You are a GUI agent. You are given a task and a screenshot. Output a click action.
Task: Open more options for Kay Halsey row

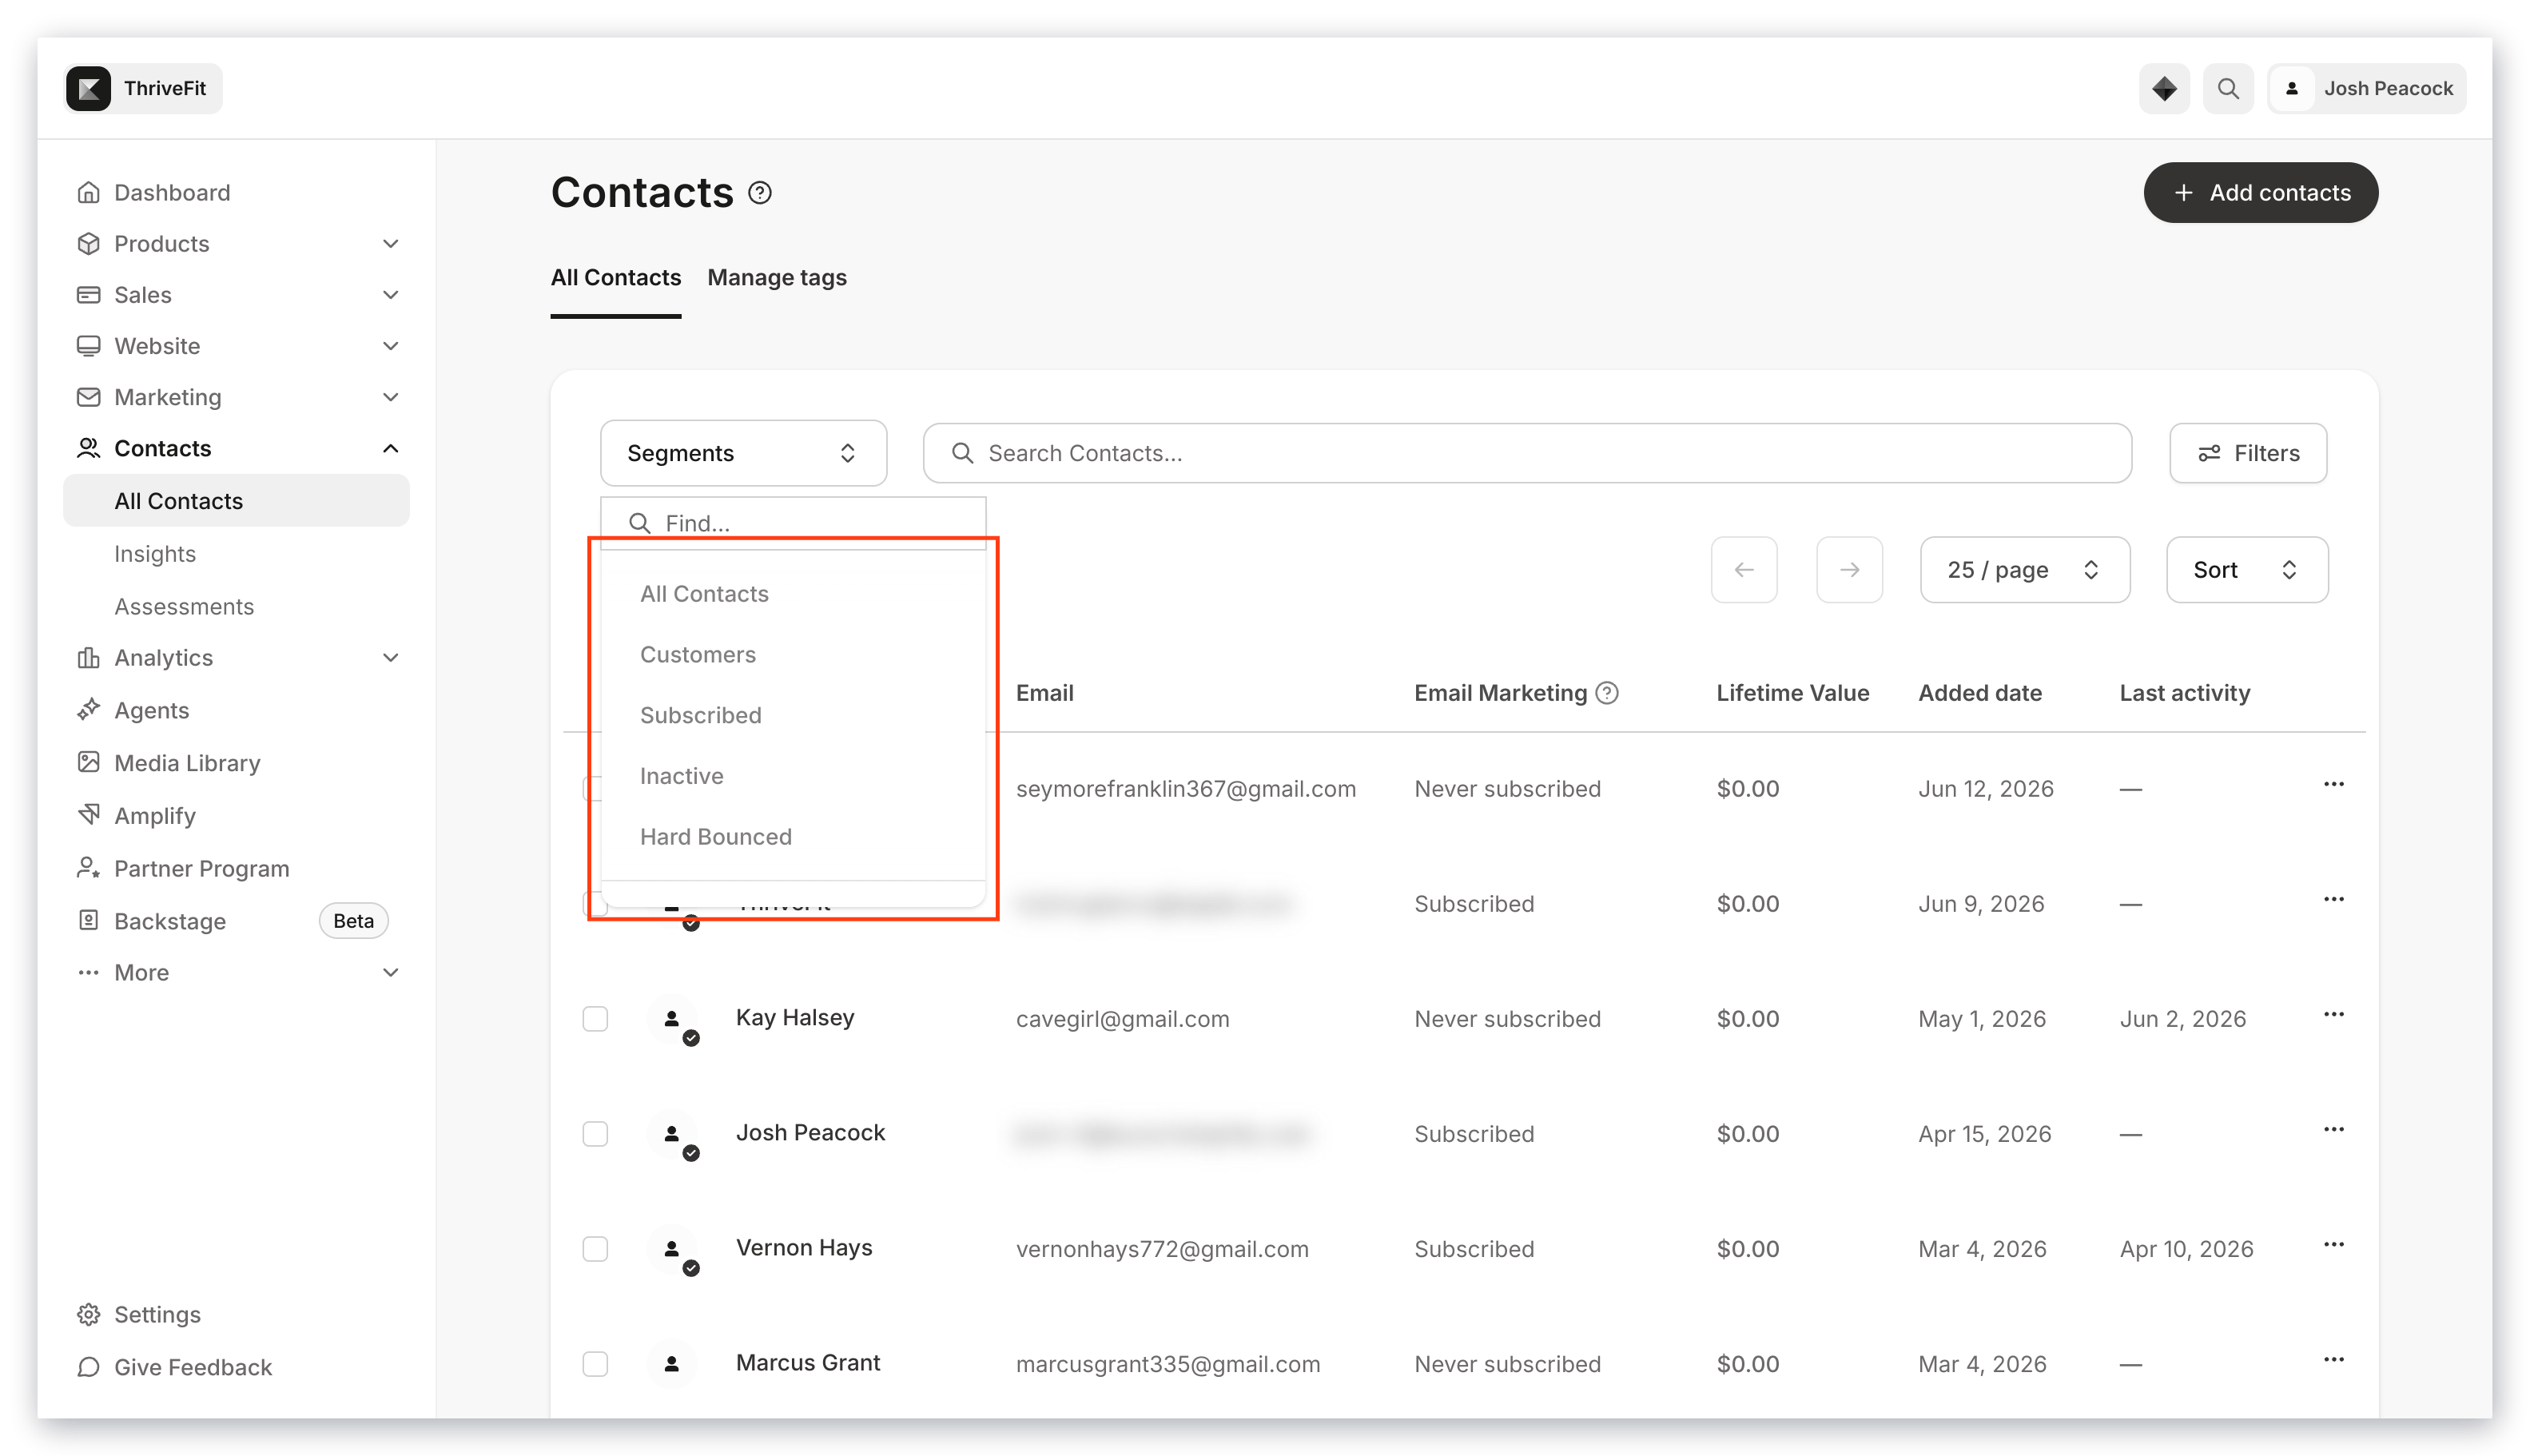tap(2333, 1014)
